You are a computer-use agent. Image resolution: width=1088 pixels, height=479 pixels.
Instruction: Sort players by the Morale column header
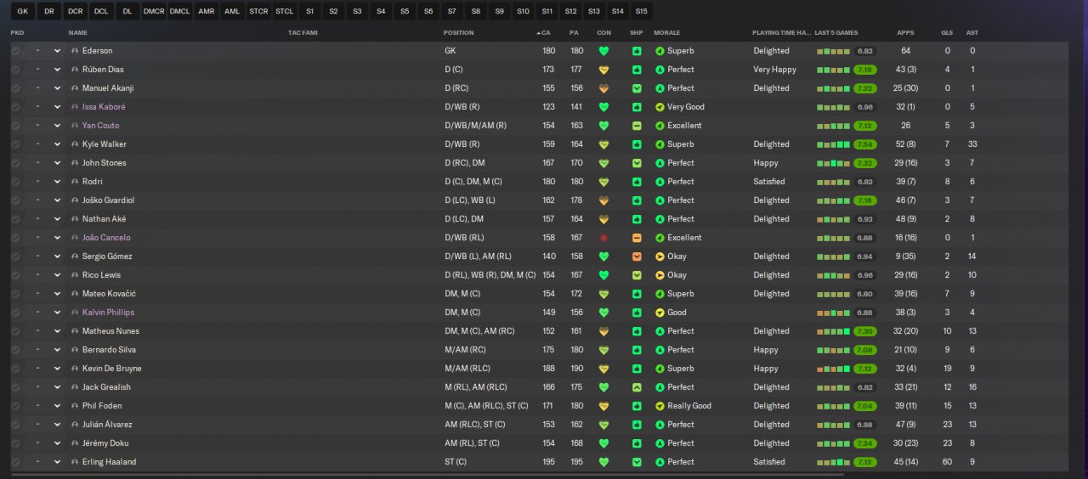667,32
